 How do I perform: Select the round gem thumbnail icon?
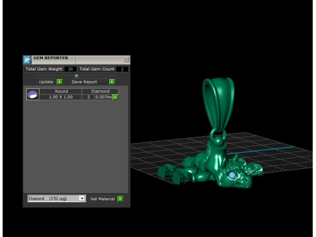[x=33, y=94]
